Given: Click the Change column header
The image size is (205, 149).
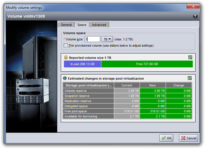Looking at the screenshot, I should click(179, 85).
